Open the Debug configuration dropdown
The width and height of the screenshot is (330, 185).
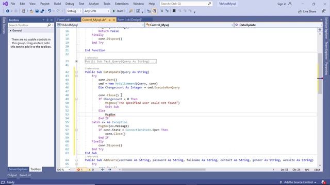coord(80,11)
